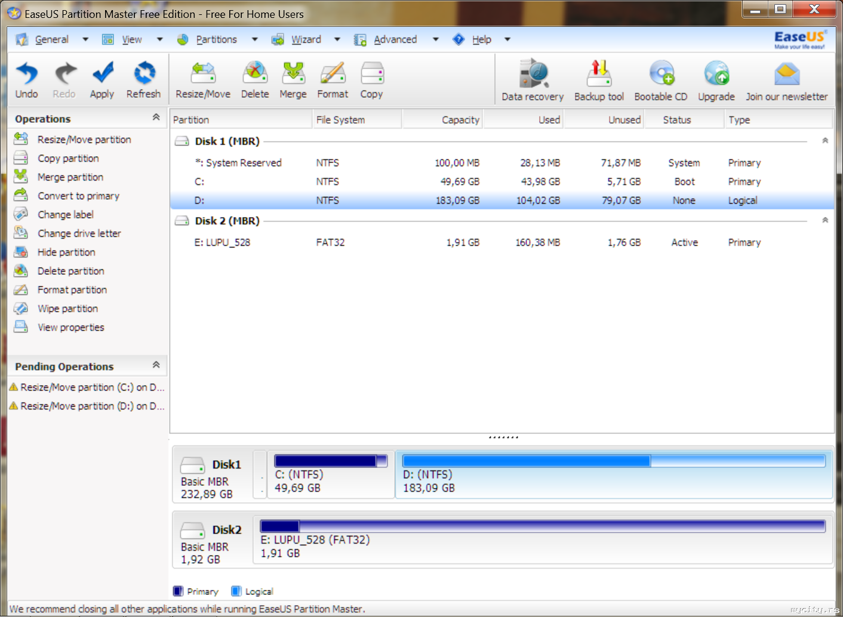Collapse the Disk 1 (MBR) group
This screenshot has width=843, height=617.
825,141
